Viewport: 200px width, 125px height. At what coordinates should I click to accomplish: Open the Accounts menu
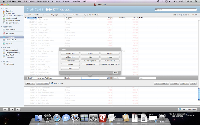coord(56,1)
